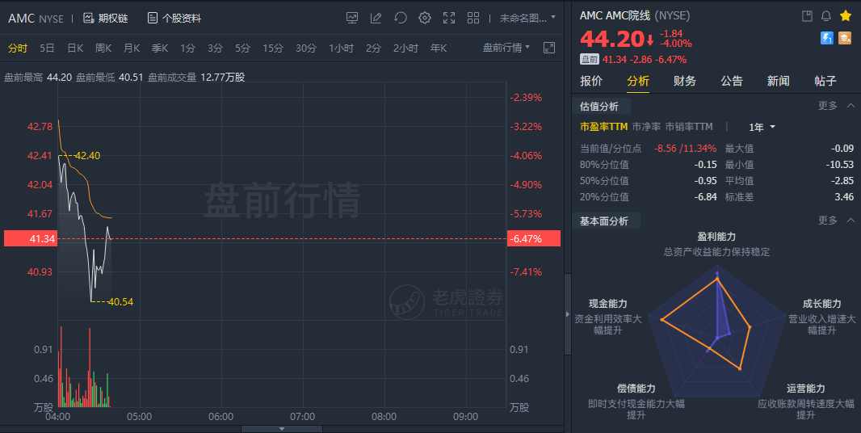Click the 40.54 low price label
861x433 pixels.
[x=120, y=301]
